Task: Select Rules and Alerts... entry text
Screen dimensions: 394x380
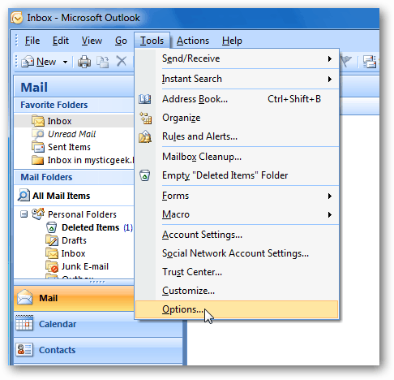Action: 199,136
